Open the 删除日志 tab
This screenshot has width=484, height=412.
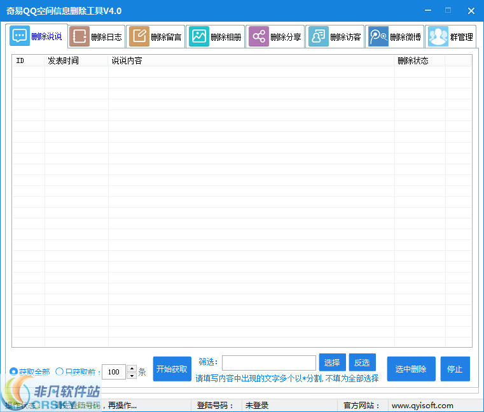[x=97, y=36]
